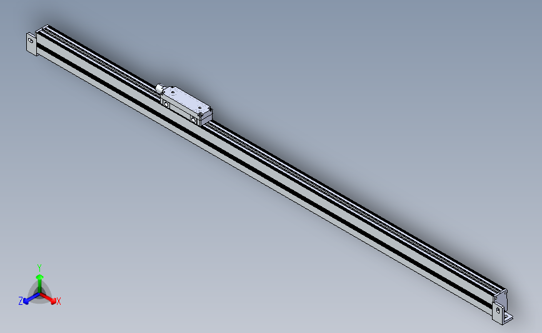Select the reading head block on the rail
The width and height of the screenshot is (542, 333).
tap(187, 105)
